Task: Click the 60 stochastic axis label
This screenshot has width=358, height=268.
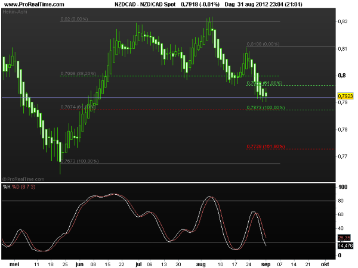Action: pyautogui.click(x=341, y=214)
